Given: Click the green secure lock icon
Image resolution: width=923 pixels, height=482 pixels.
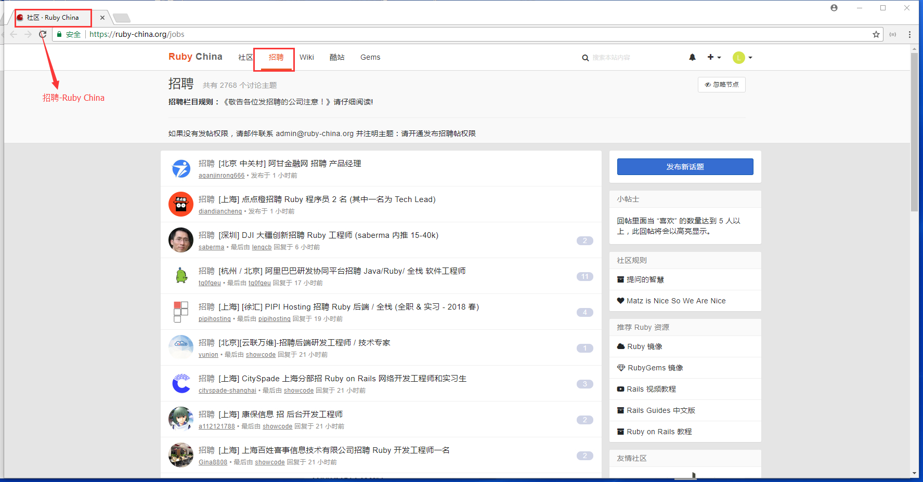Looking at the screenshot, I should [59, 34].
